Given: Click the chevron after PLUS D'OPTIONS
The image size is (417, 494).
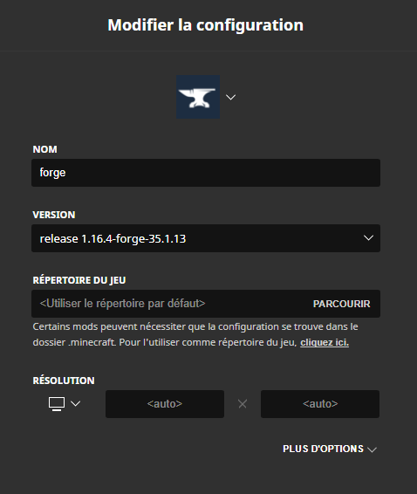Looking at the screenshot, I should tap(372, 449).
